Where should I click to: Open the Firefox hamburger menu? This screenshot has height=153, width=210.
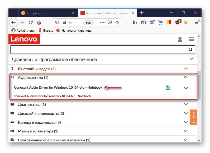click(x=197, y=22)
